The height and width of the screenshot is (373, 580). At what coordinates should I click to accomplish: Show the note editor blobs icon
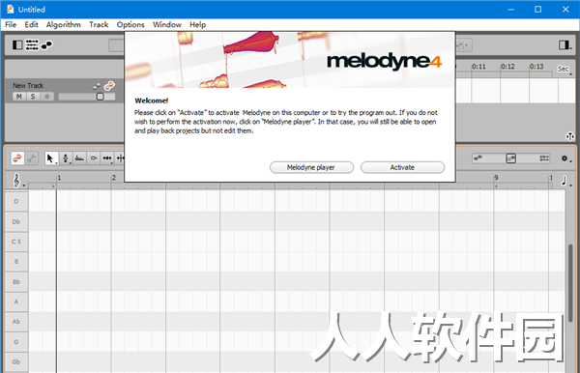47,45
